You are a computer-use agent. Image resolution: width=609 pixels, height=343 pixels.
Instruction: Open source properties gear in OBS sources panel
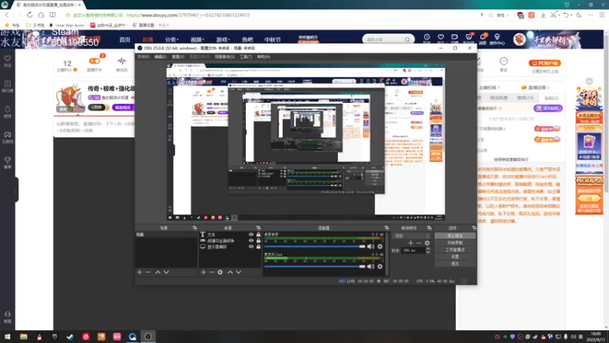pos(220,272)
